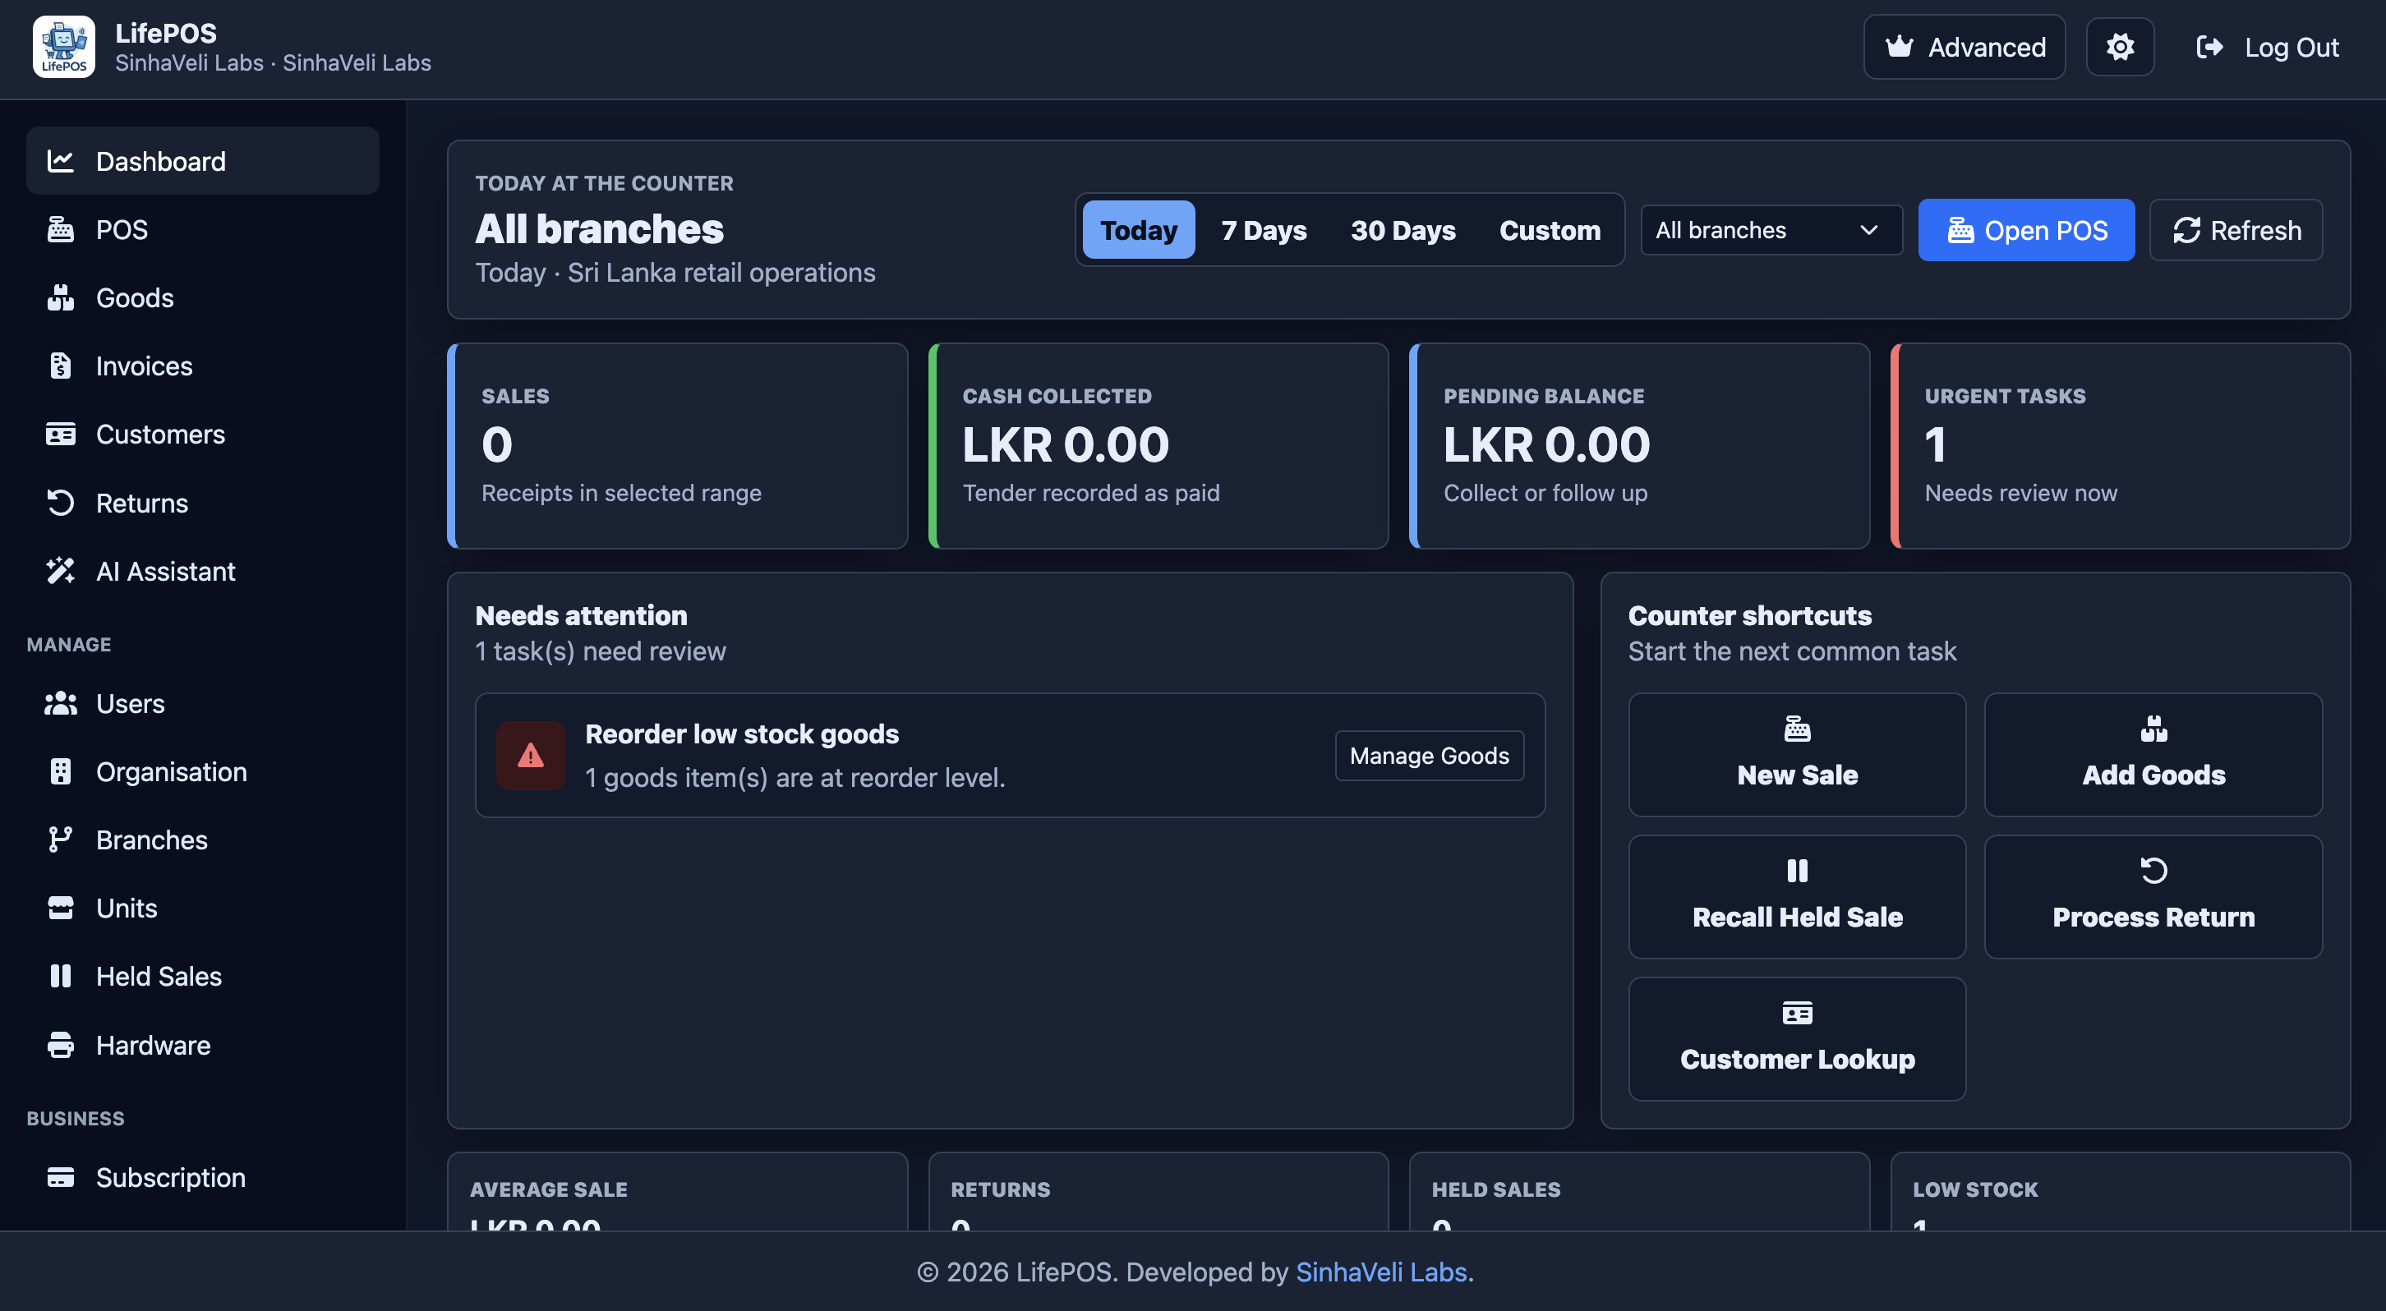Click the pause icon on Recall Held Sale
Screen dimensions: 2386x1311
[1797, 872]
